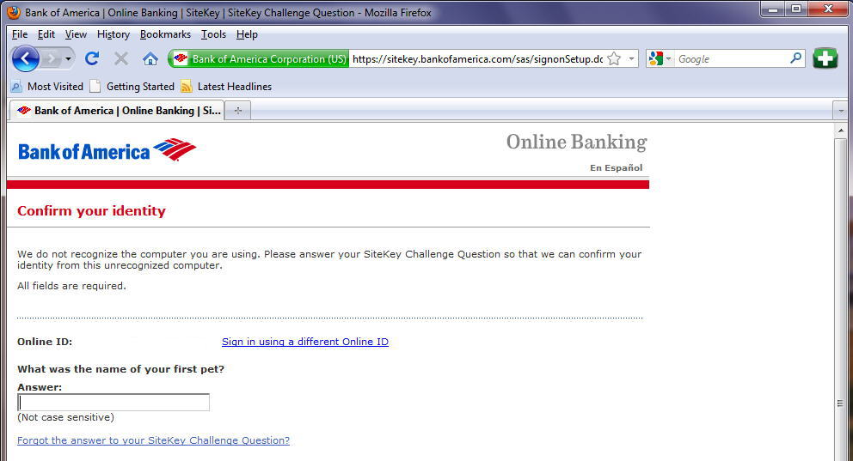This screenshot has width=853, height=461.
Task: Minimize the Firefox window
Action: [773, 9]
